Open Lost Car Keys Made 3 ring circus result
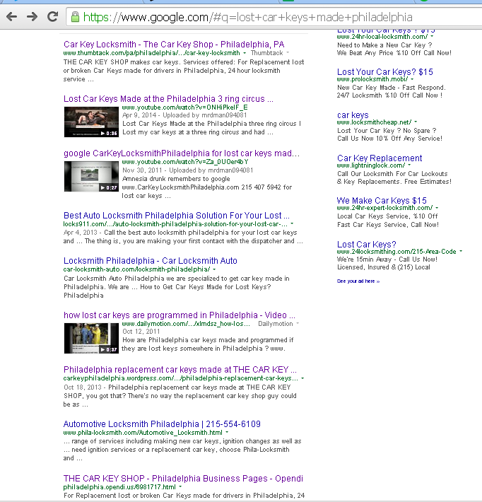The width and height of the screenshot is (482, 502). (168, 98)
